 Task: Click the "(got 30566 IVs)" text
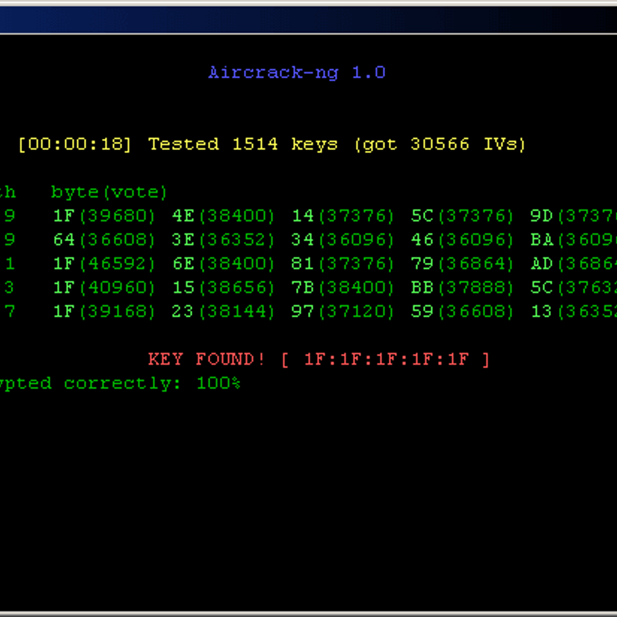point(440,144)
